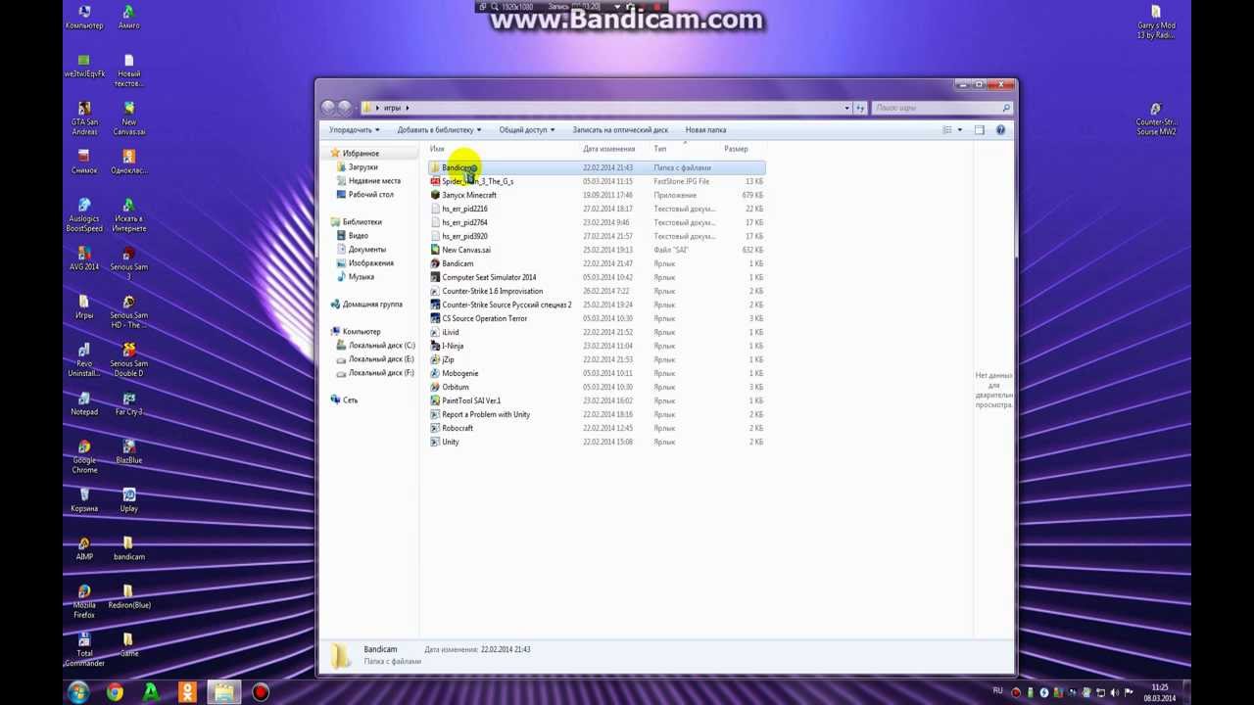Open the view options dropdown arrow
Screen dimensions: 1254x705
coord(959,129)
